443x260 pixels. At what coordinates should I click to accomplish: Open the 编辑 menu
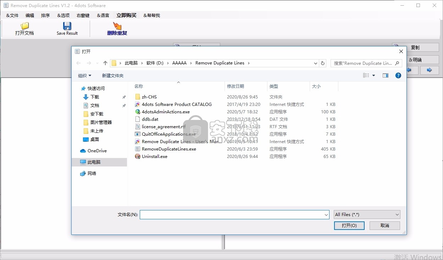(30, 15)
